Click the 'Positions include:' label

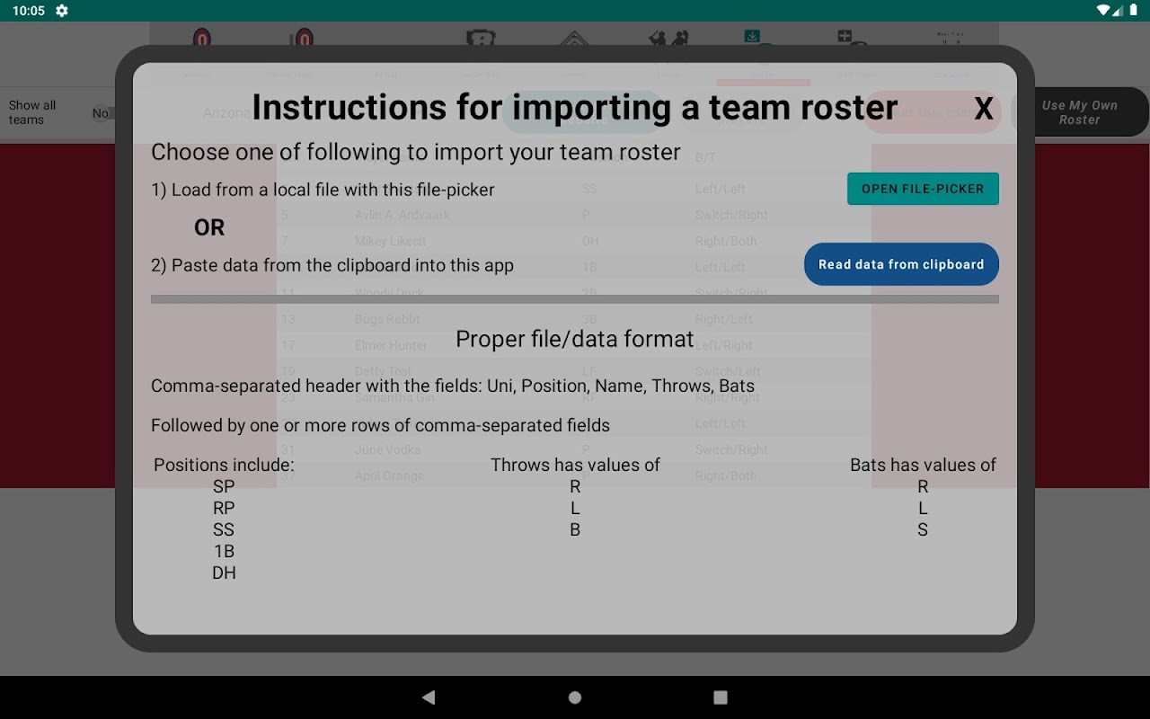224,465
